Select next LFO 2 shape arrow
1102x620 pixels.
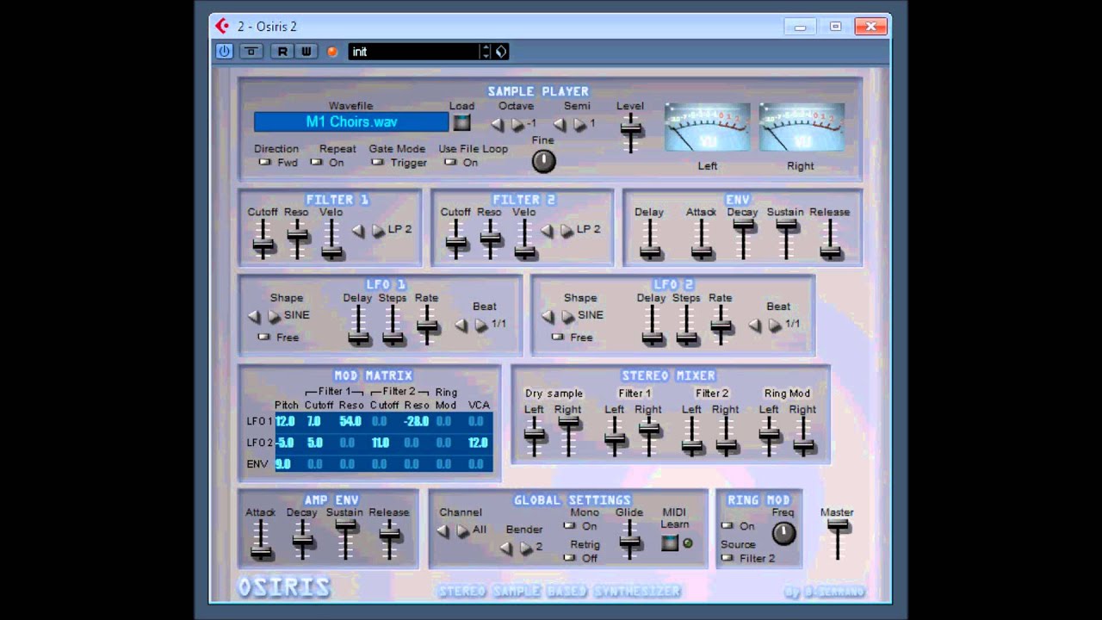pos(567,316)
